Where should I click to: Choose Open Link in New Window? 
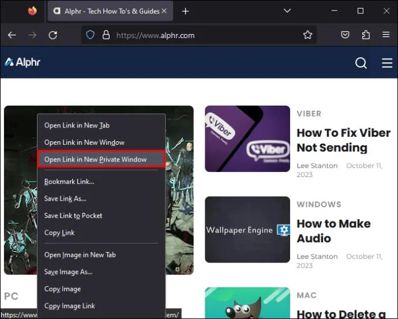click(102, 142)
